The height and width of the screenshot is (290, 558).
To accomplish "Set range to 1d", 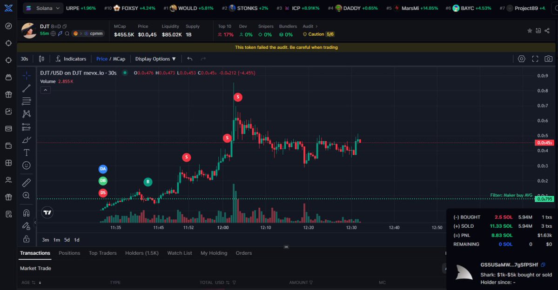I will tap(76, 240).
